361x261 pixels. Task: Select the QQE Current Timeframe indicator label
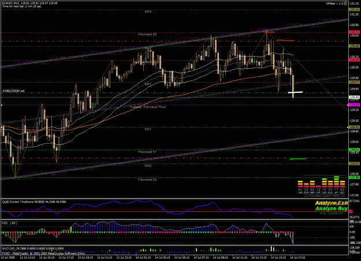click(x=34, y=202)
